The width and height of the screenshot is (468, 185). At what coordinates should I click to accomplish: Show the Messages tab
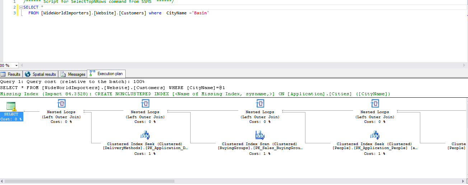[x=73, y=74]
